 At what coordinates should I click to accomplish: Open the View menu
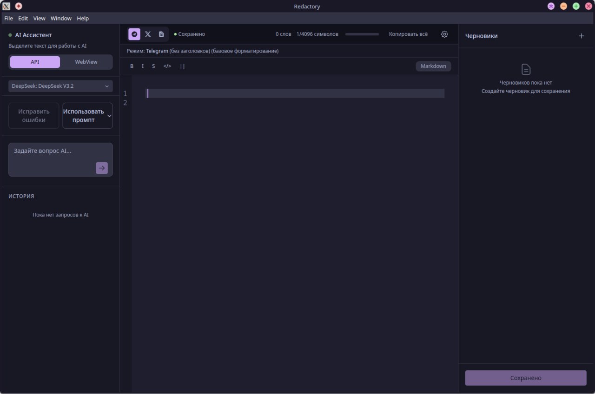point(39,18)
